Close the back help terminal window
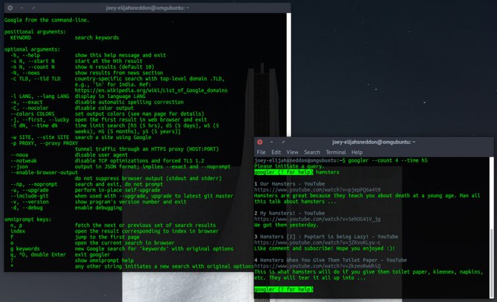The width and height of the screenshot is (497, 302). (x=10, y=7)
